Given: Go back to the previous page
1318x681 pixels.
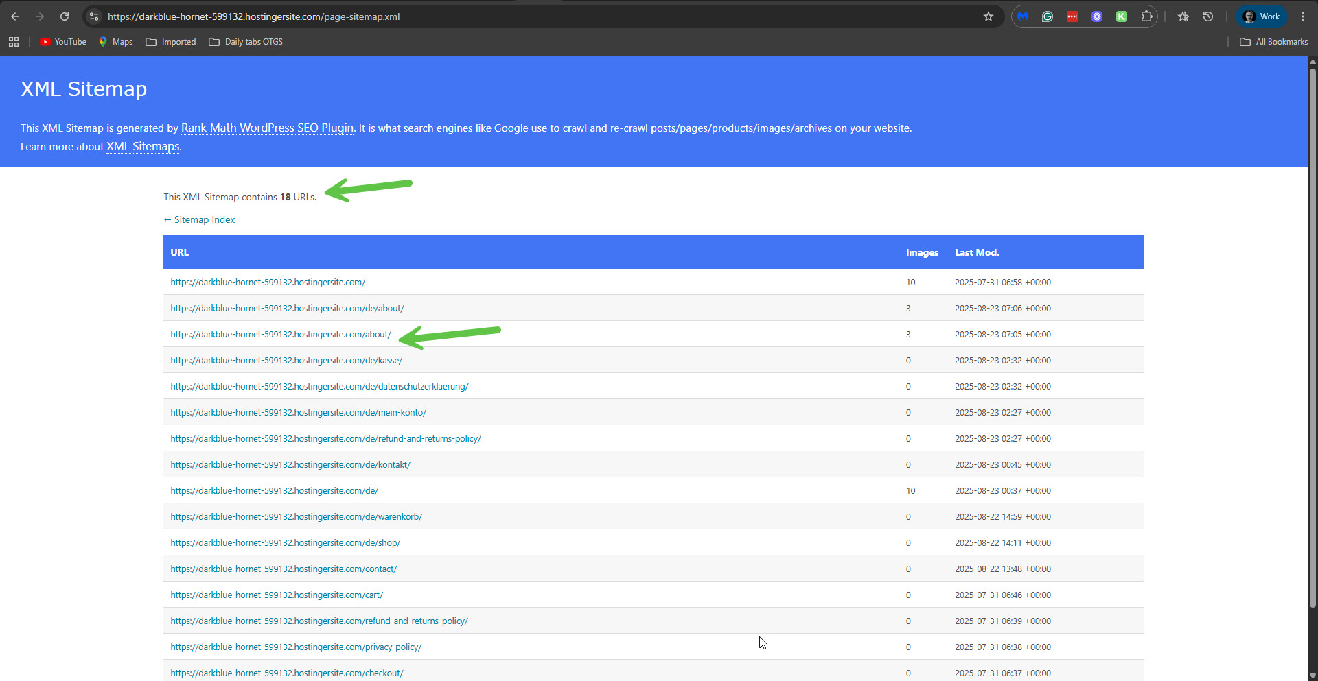Looking at the screenshot, I should pyautogui.click(x=15, y=16).
